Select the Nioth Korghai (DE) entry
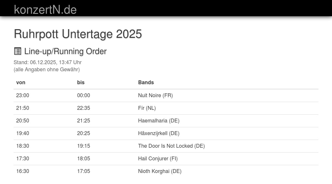The width and height of the screenshot is (332, 184). (x=160, y=171)
